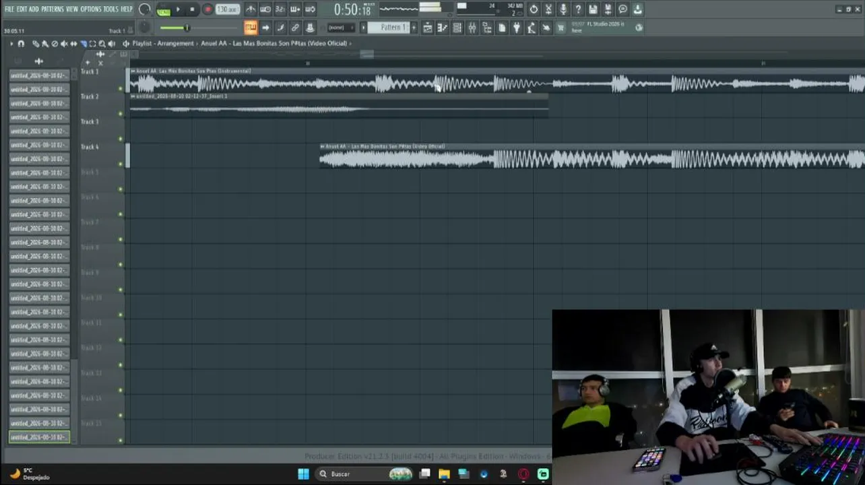
Task: Open the EDIT menu
Action: (22, 9)
